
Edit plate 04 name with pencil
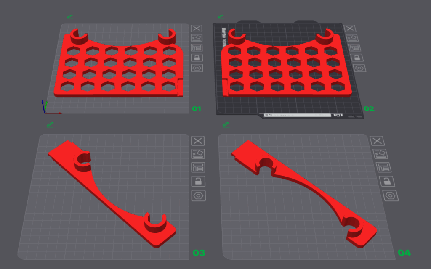[x=226, y=124]
